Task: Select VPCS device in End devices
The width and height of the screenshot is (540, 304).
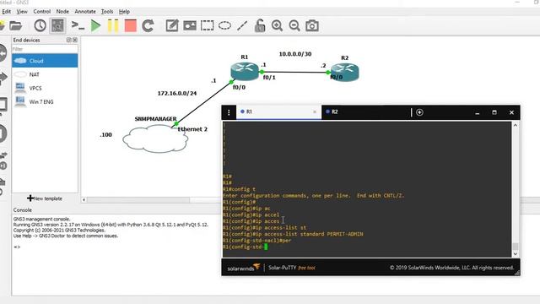Action: coord(45,88)
